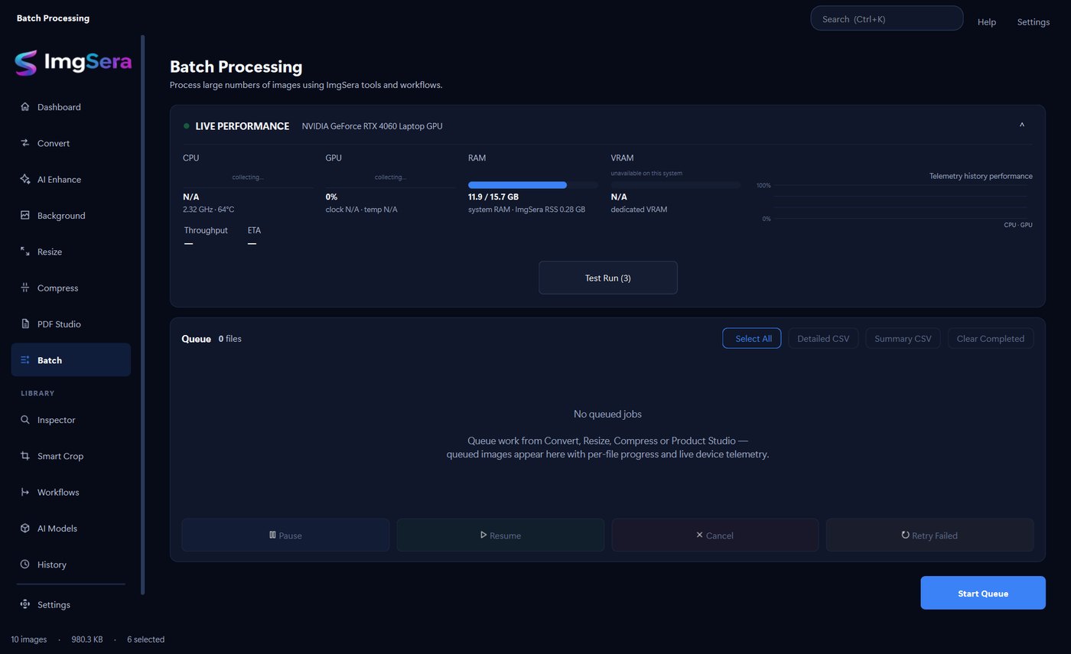Start Queue with the blue button
This screenshot has height=654, width=1071.
tap(983, 593)
